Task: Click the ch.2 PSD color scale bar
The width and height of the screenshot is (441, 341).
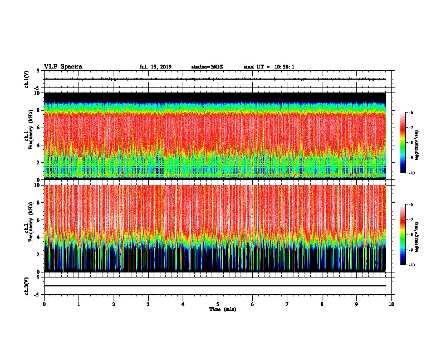Action: tap(403, 235)
